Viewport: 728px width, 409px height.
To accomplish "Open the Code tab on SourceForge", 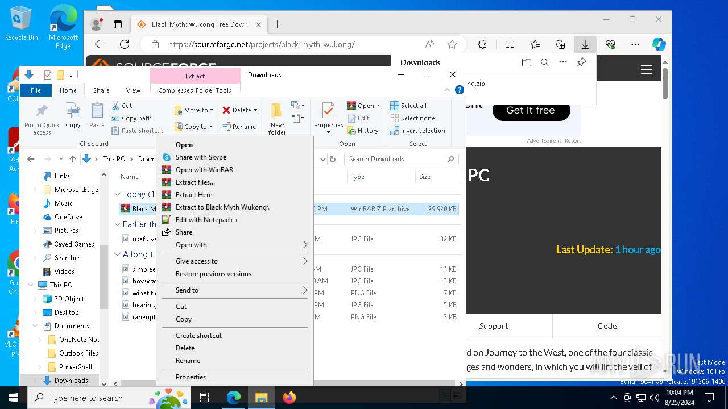I will [607, 326].
